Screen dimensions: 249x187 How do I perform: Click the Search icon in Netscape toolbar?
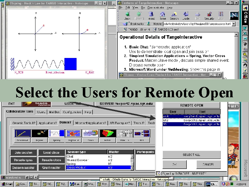[174, 16]
